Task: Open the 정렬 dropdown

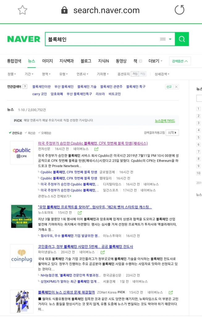Action: point(11,74)
